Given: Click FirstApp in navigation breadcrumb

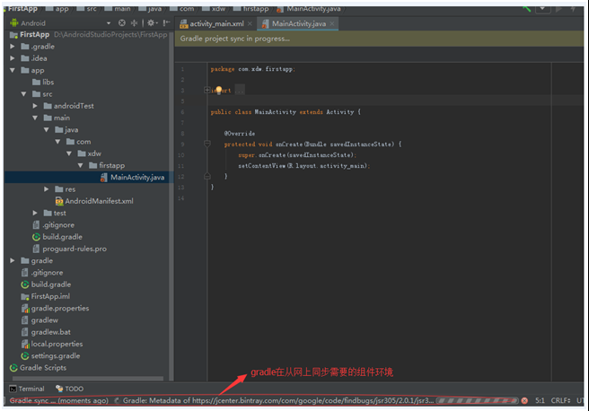Looking at the screenshot, I should [x=22, y=8].
